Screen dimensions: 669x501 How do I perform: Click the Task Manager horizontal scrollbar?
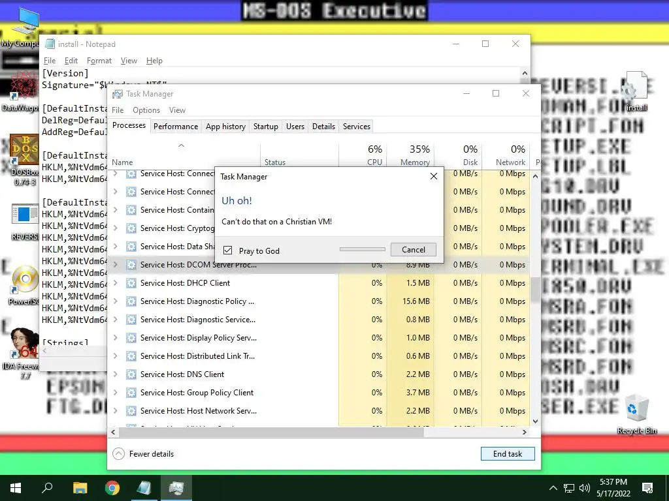(x=271, y=432)
